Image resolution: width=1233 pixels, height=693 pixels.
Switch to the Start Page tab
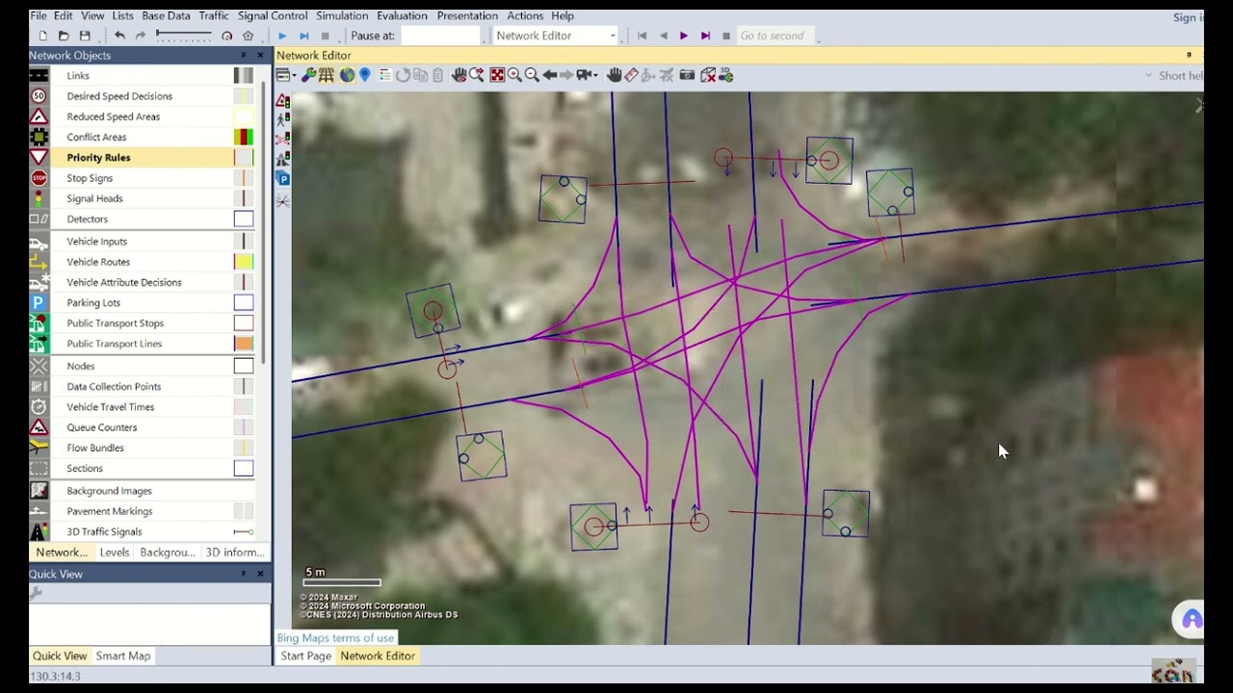(x=305, y=655)
